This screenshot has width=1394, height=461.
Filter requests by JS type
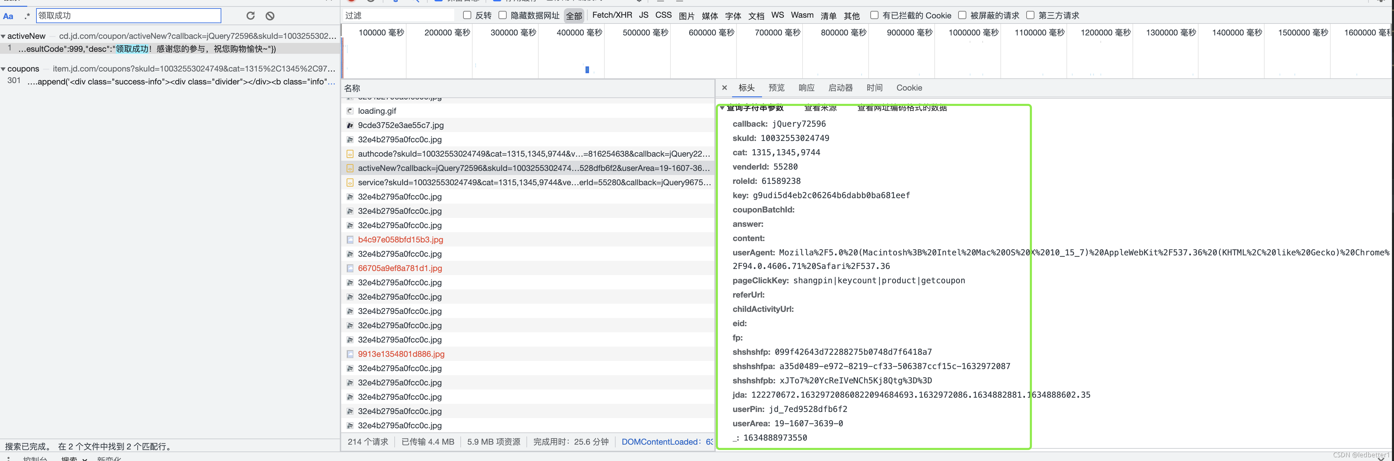(x=644, y=15)
